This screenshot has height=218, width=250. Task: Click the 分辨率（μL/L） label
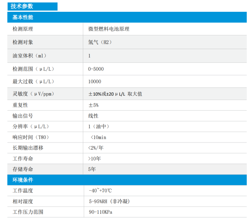(31, 126)
